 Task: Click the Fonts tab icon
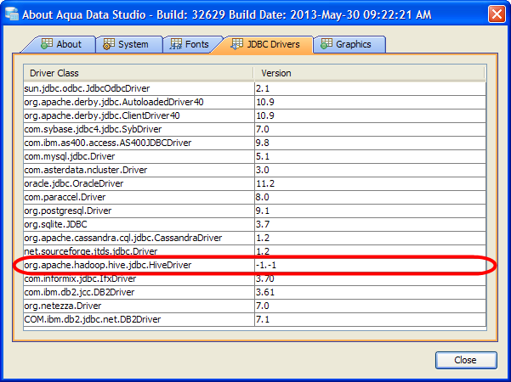176,44
